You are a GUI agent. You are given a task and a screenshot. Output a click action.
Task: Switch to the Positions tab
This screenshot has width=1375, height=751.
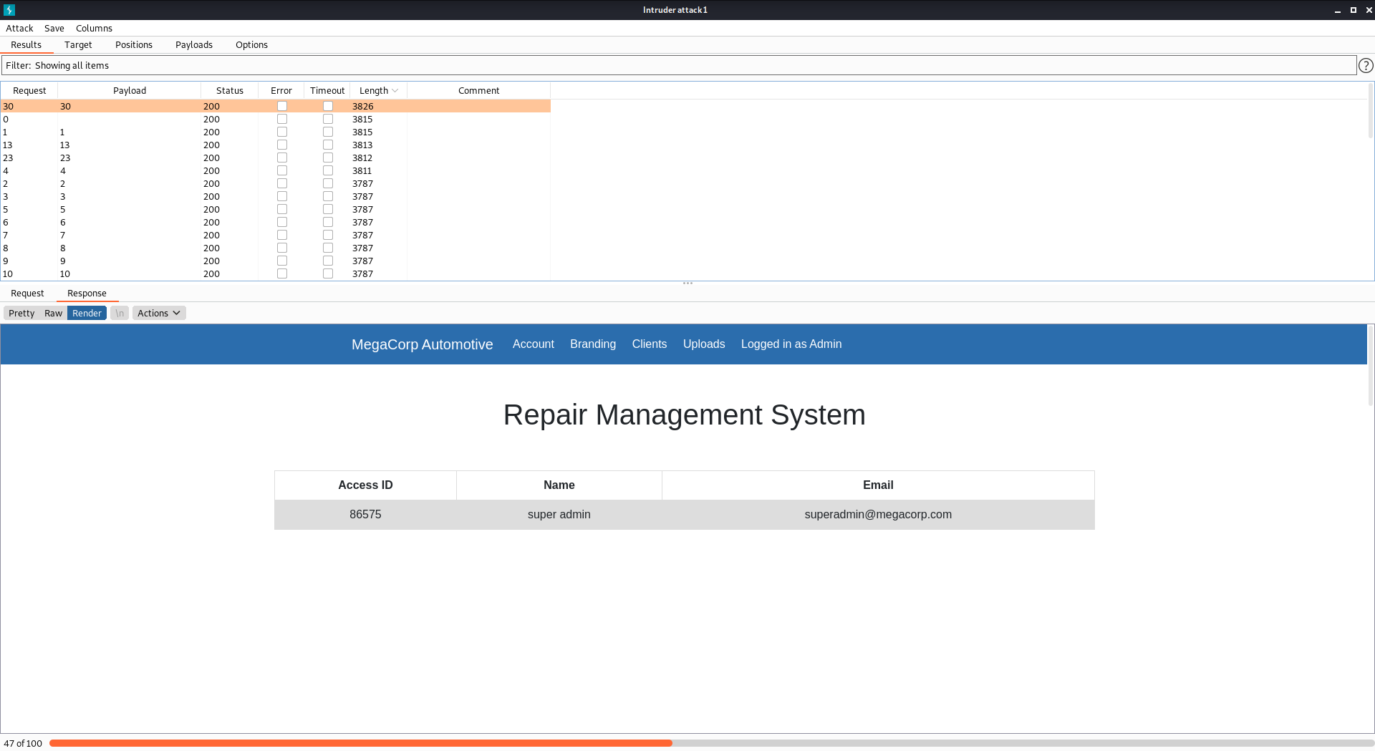click(x=134, y=44)
